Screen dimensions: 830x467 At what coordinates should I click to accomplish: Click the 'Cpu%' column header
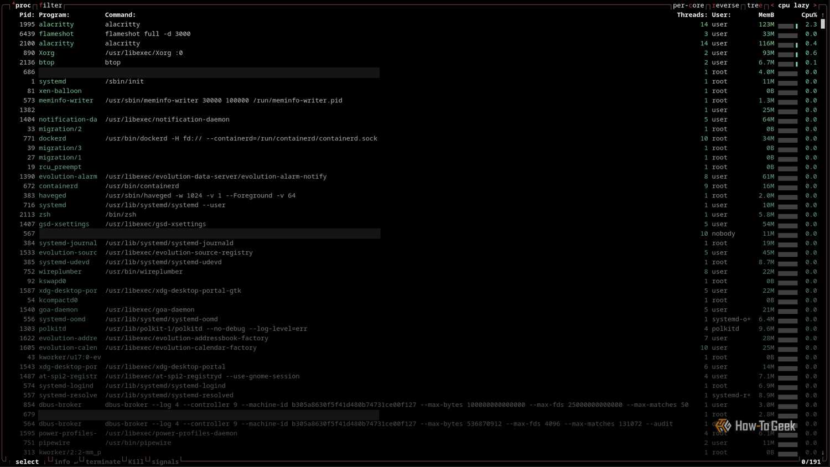tap(810, 15)
